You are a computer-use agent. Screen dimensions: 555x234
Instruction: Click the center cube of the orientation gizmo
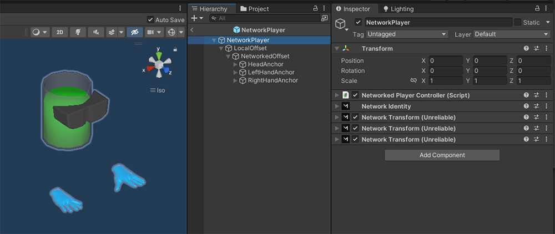159,64
